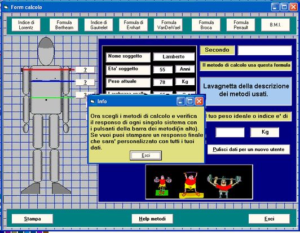
Task: Dismiss the Info dialog with Esci
Action: pos(146,156)
